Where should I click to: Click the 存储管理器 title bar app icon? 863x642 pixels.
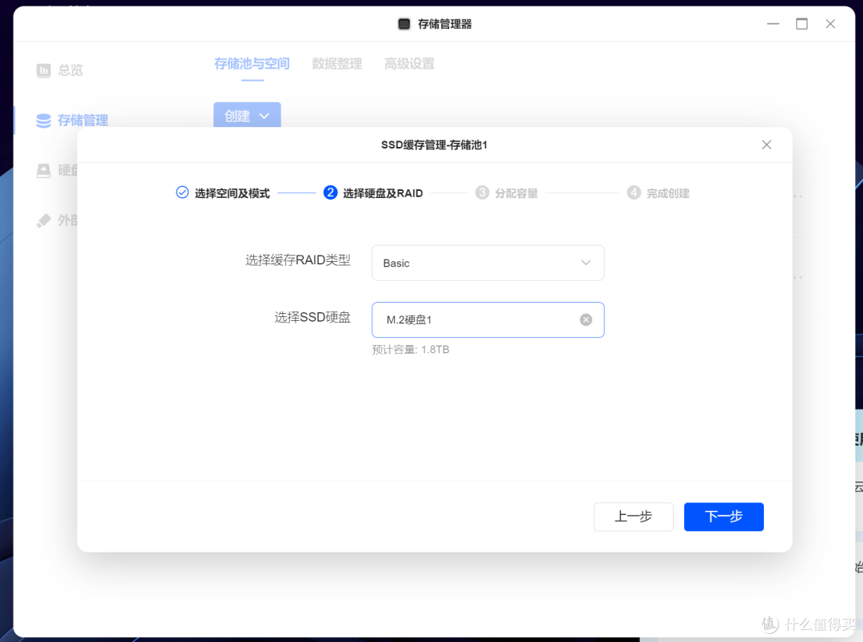[x=404, y=24]
